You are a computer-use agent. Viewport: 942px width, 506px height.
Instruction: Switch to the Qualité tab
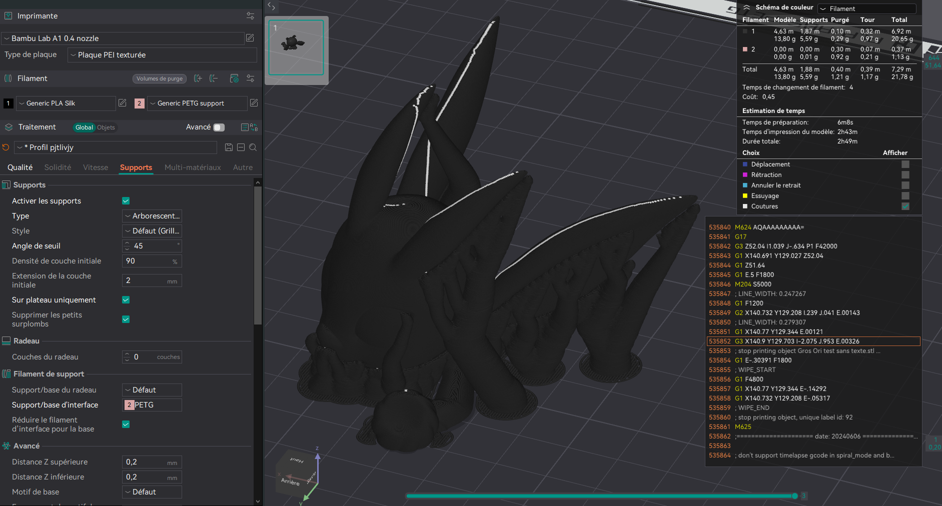(20, 167)
